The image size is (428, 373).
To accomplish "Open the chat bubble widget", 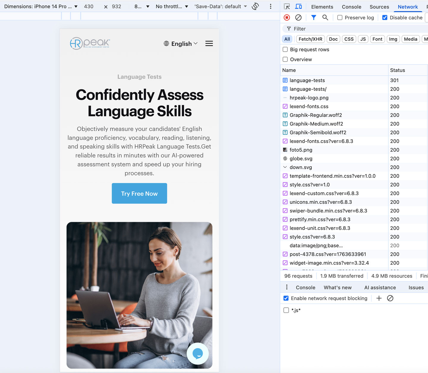I will [x=198, y=353].
